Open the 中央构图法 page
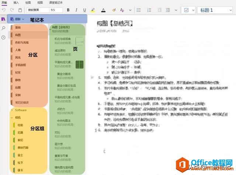Image resolution: width=236 pixels, height=175 pixels. click(67, 123)
